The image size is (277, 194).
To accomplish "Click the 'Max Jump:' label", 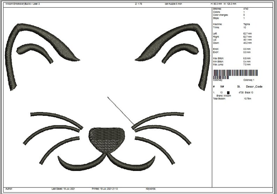I will (218, 65).
